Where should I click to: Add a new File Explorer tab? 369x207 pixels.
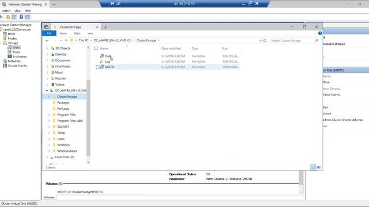pyautogui.click(x=105, y=27)
